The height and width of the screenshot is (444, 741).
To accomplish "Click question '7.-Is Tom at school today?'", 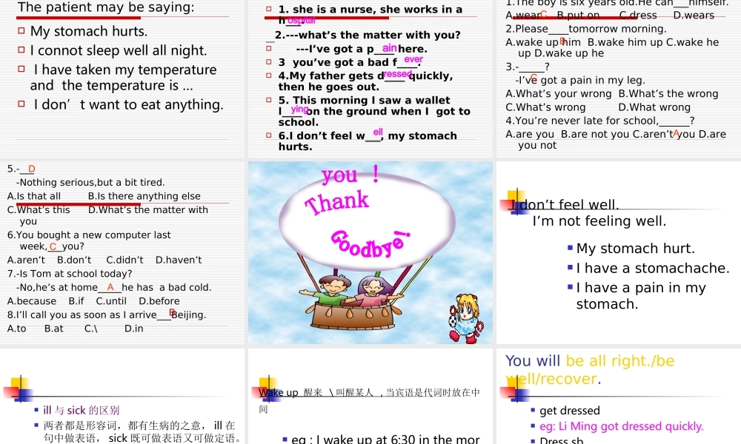I will (70, 274).
